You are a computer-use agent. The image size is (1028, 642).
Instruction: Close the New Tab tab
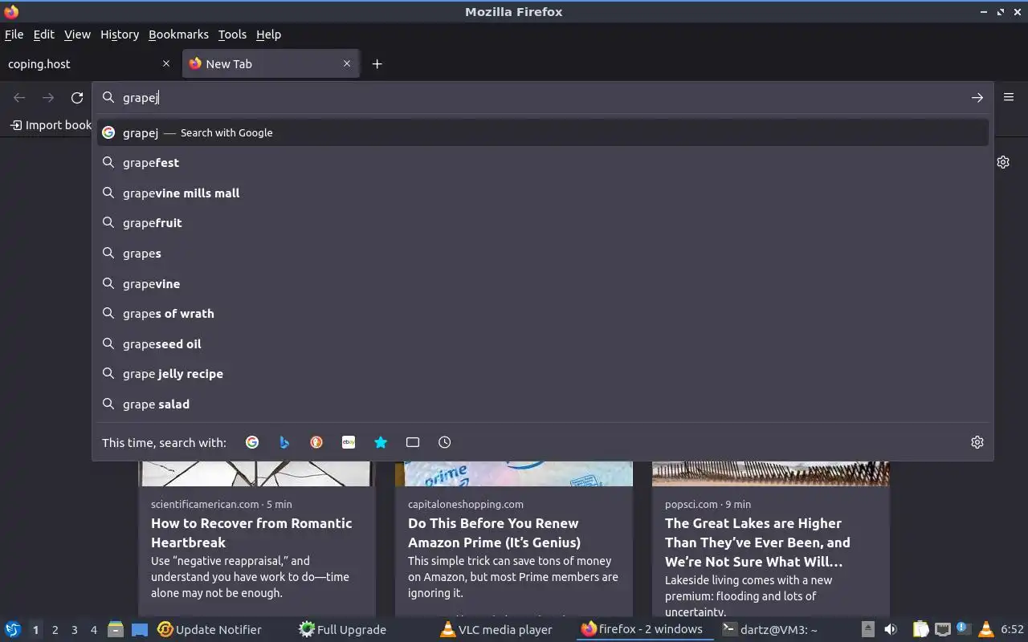(x=347, y=63)
